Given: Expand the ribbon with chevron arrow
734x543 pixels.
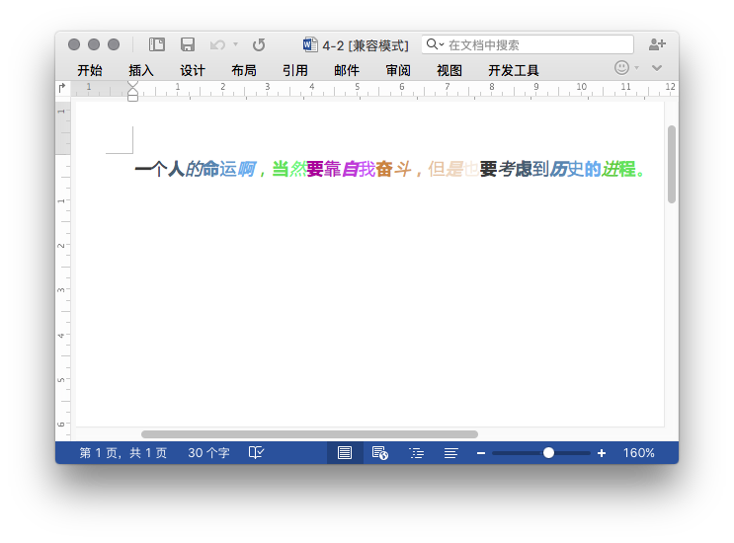Looking at the screenshot, I should (657, 68).
